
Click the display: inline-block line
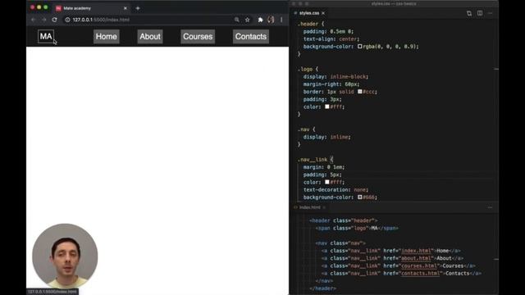coord(336,76)
